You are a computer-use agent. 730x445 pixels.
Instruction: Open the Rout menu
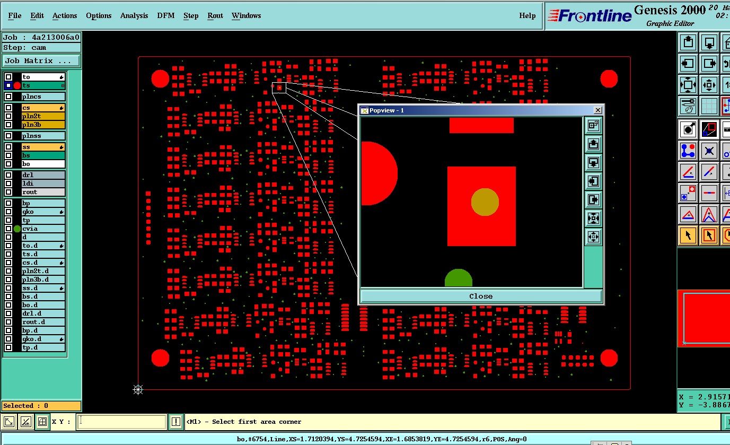tap(215, 15)
